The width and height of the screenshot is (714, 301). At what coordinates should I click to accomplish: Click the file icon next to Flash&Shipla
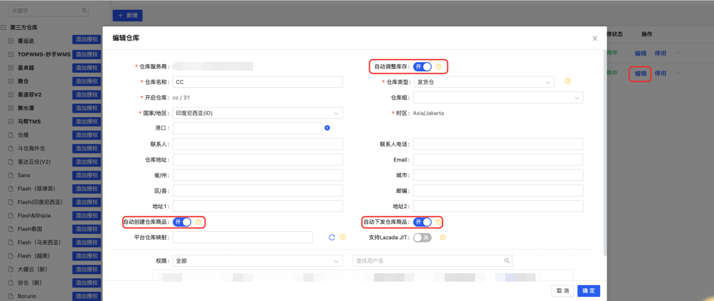11,216
